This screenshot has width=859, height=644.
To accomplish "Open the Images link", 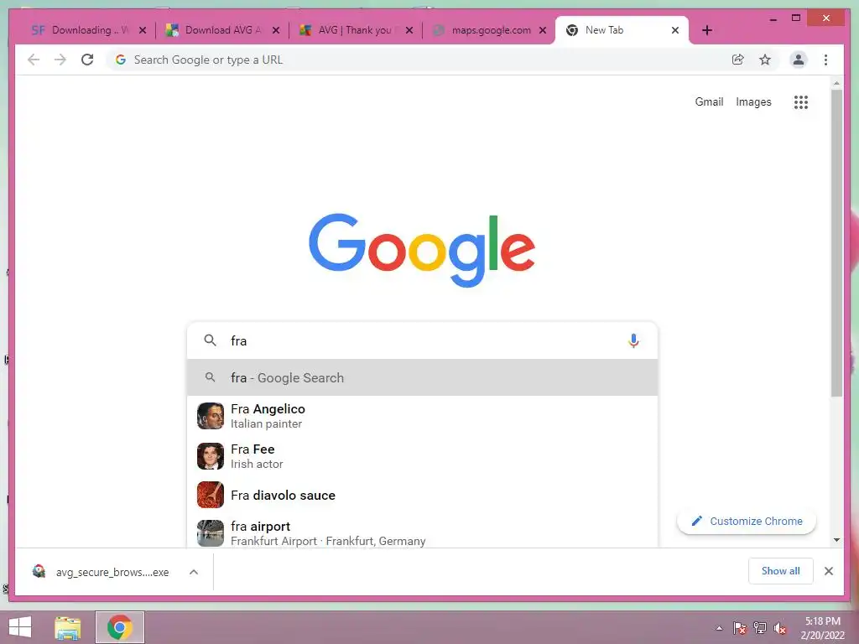I will click(753, 101).
